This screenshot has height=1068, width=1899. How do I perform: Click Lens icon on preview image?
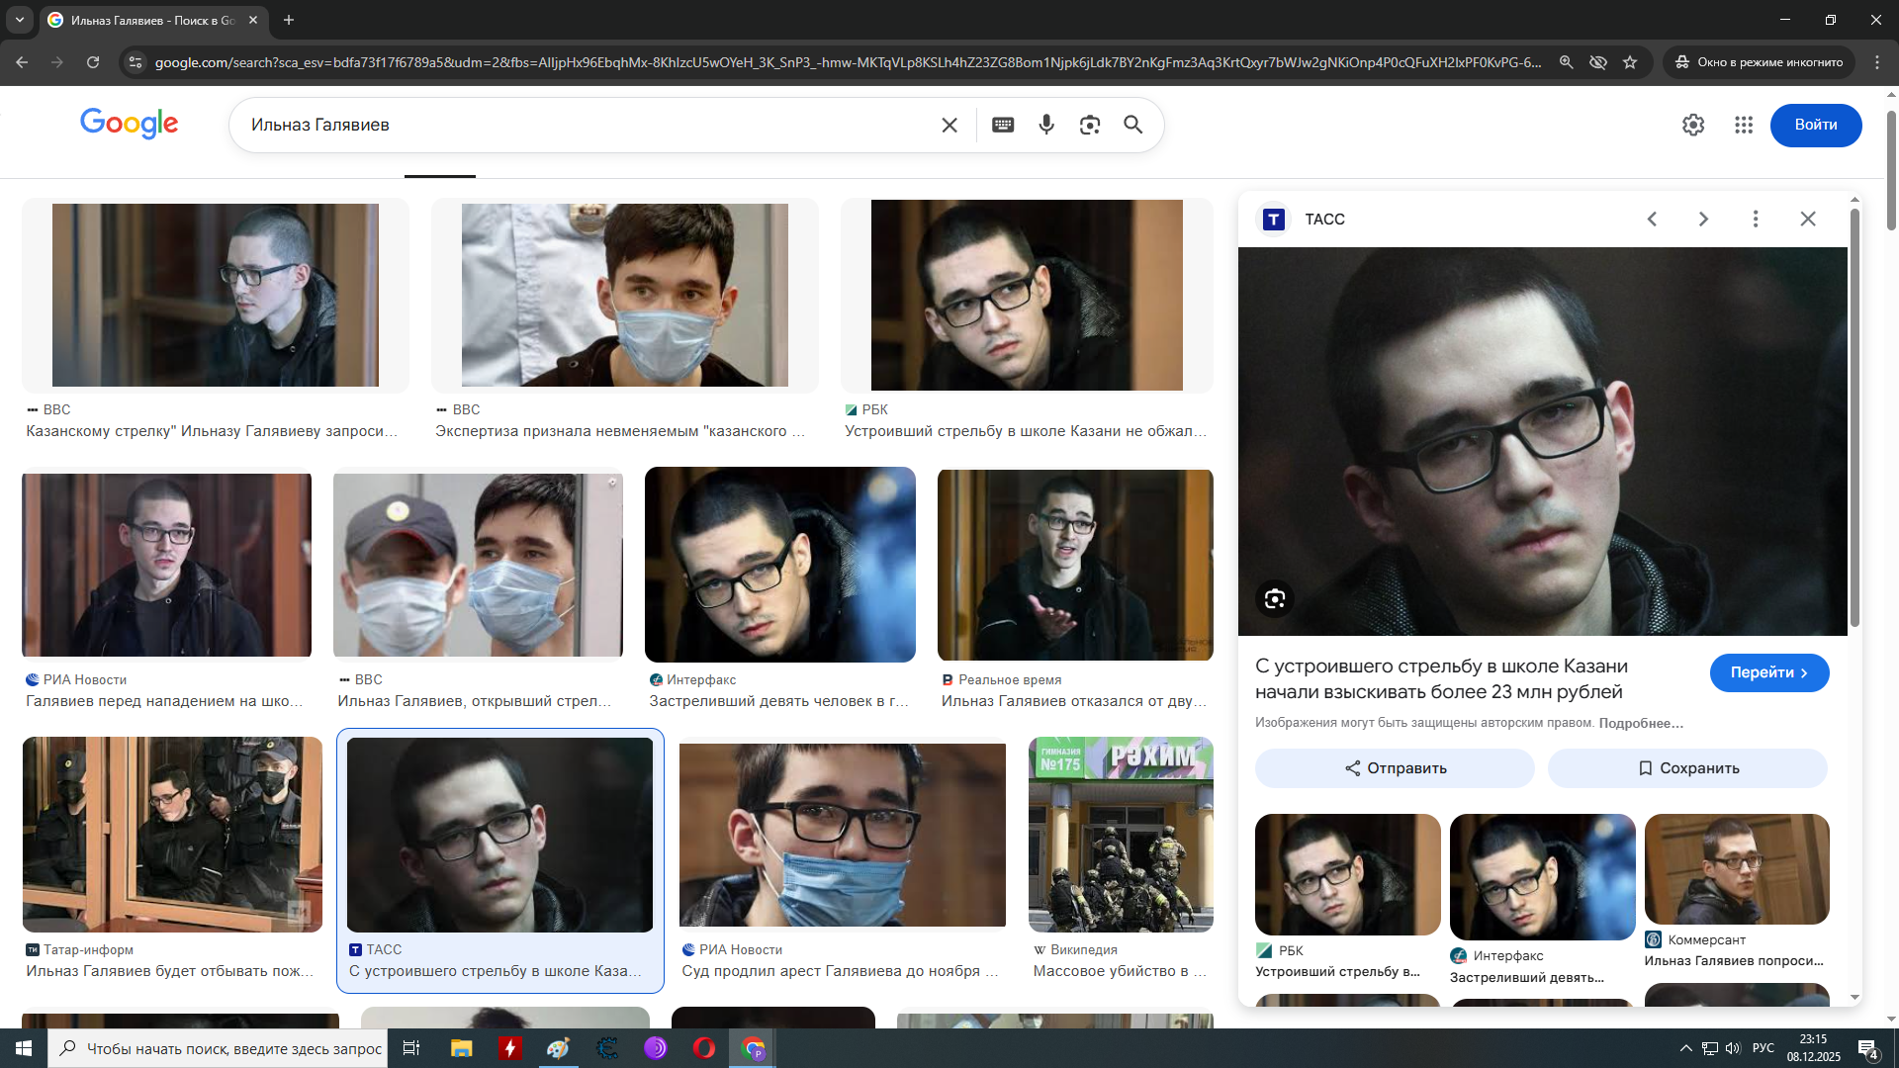(x=1275, y=598)
